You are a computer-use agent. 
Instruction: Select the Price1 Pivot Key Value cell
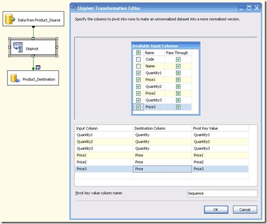[220, 155]
